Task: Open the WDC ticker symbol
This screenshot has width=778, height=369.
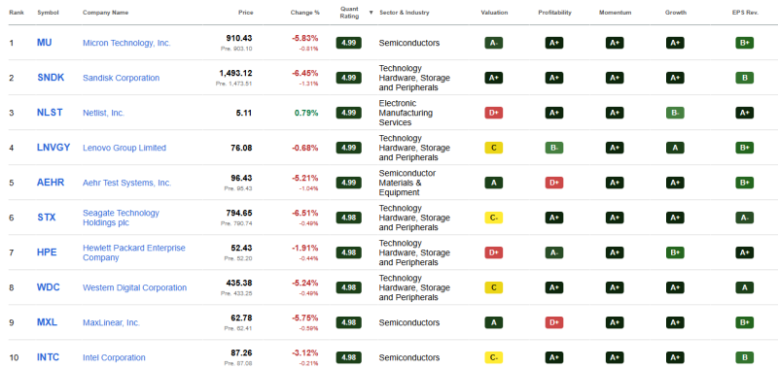Action: click(48, 287)
